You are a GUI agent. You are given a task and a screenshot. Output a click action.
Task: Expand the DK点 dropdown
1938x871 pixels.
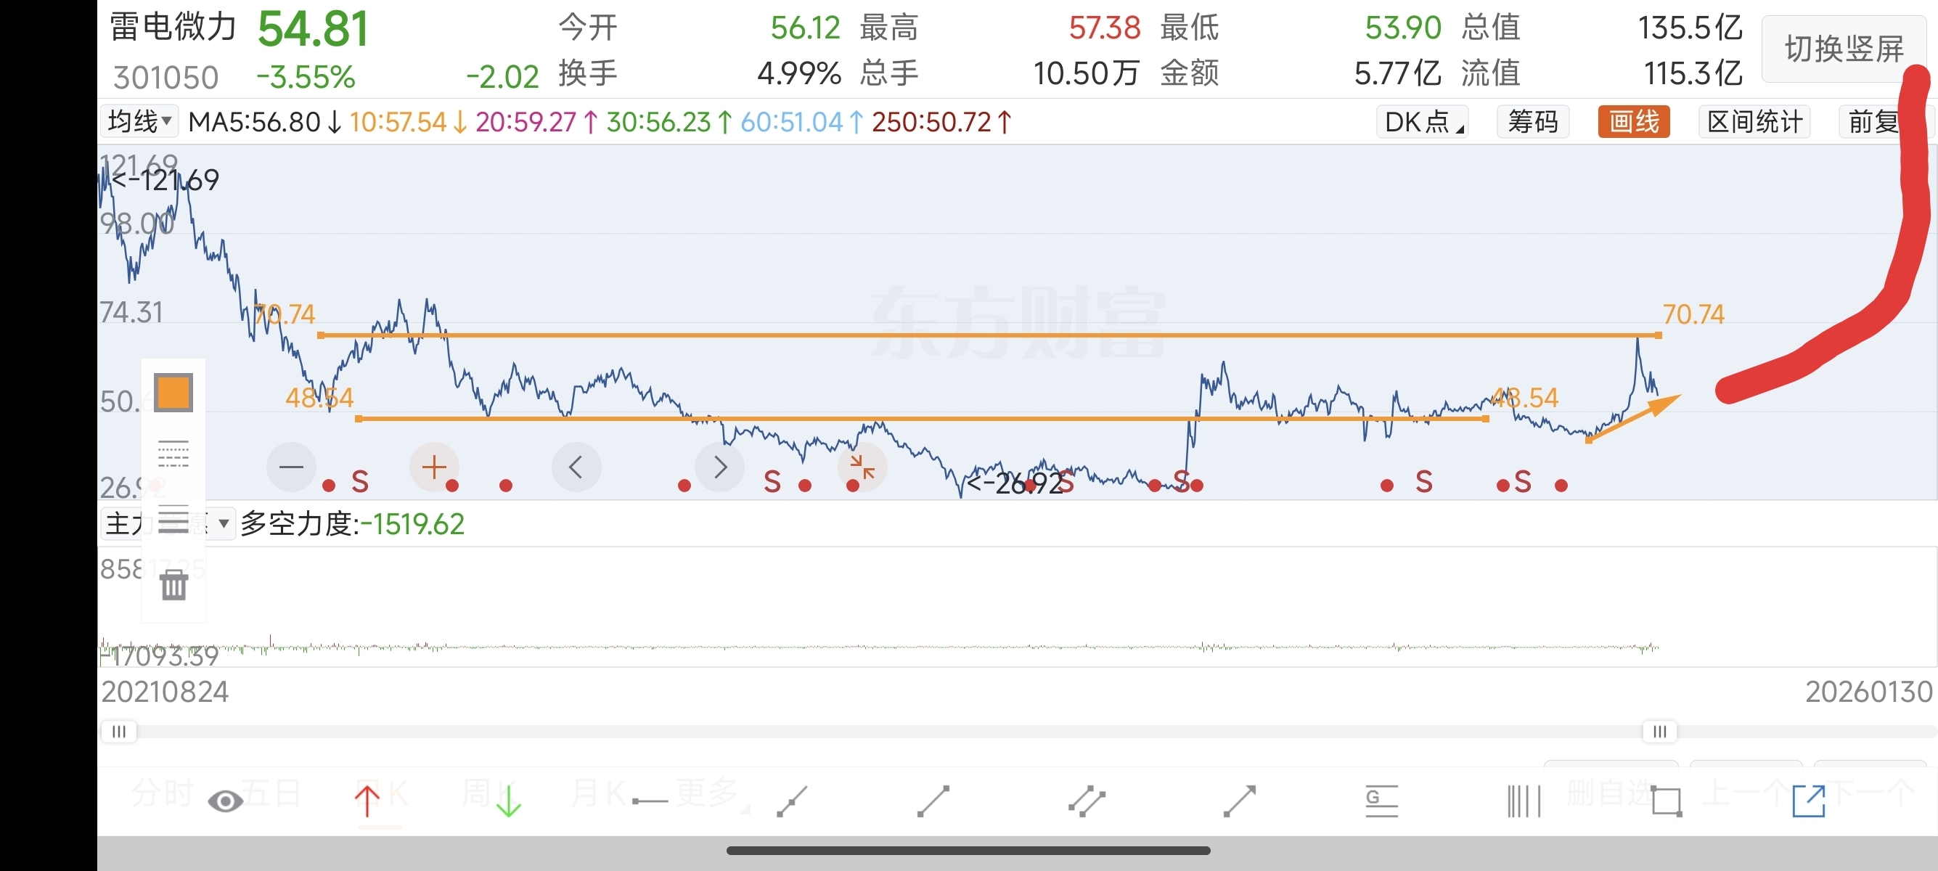(x=1423, y=122)
